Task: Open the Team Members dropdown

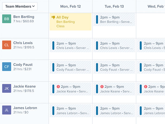Action: point(20,6)
